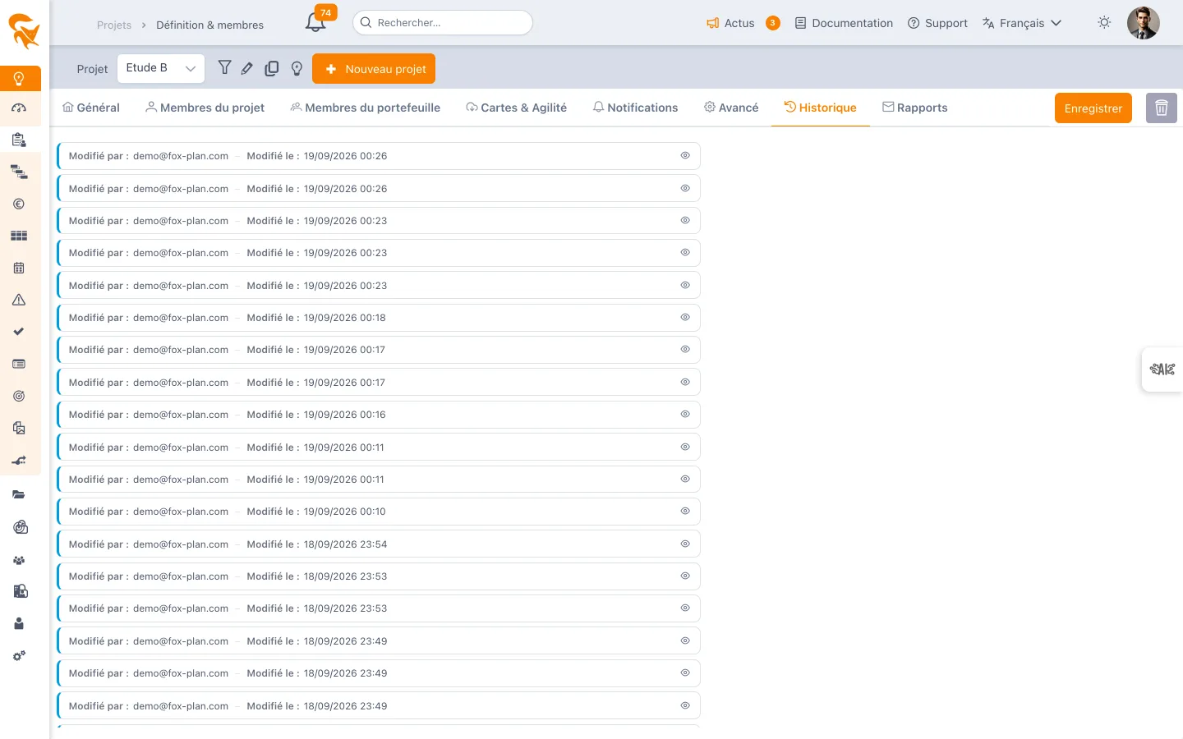
Task: Open the notifications bell with 74 badge
Action: coord(317,21)
